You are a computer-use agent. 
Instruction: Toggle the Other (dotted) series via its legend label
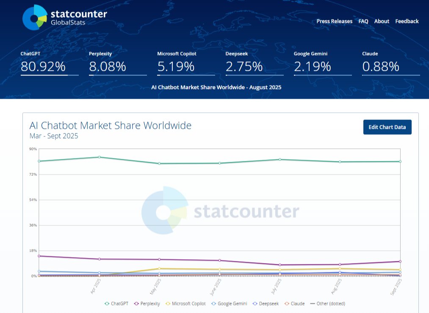coord(332,304)
